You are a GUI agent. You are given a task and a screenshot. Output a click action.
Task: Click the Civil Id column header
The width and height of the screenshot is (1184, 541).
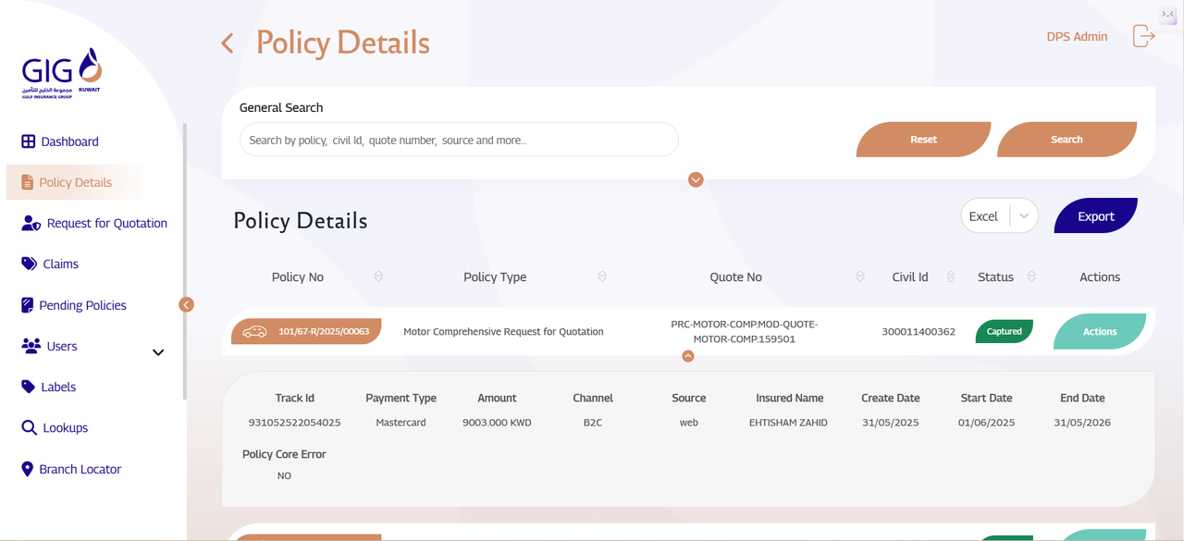coord(910,277)
